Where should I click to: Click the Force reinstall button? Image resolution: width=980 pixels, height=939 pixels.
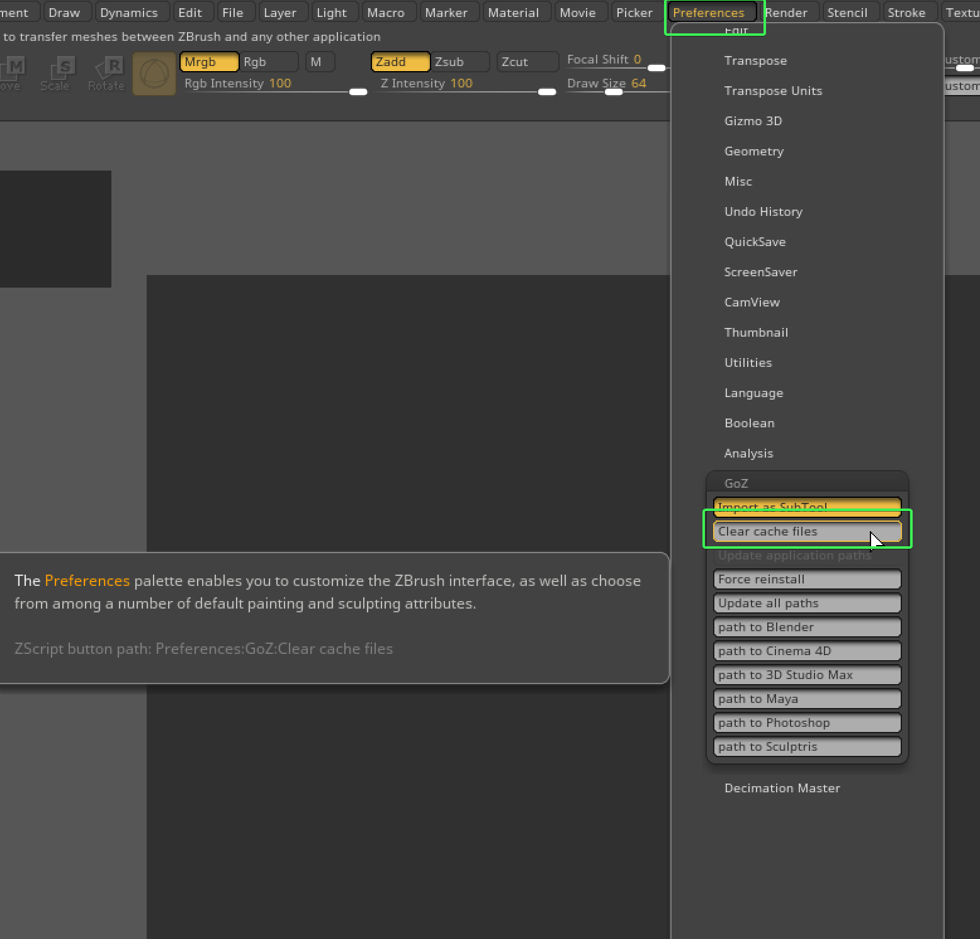tap(807, 579)
